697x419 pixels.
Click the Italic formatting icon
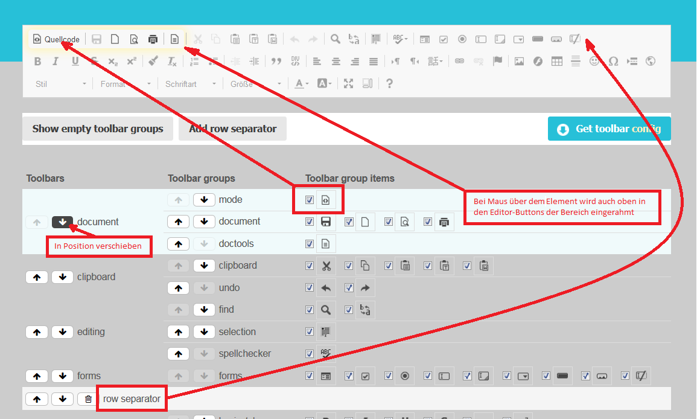(x=56, y=62)
